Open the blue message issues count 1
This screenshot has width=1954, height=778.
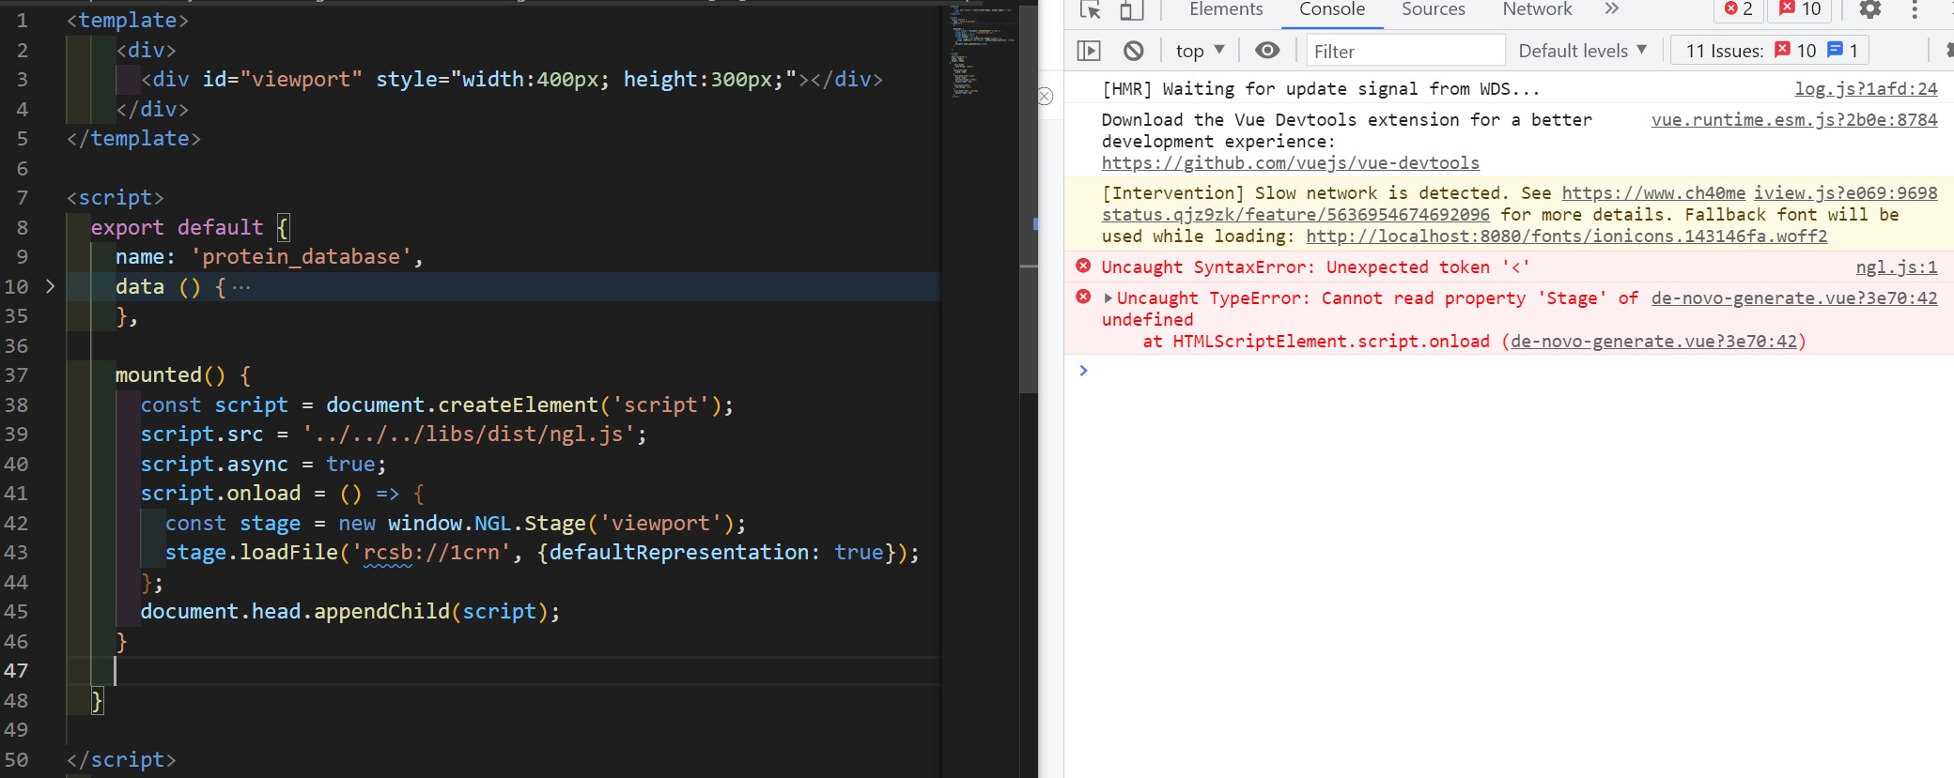[1843, 51]
